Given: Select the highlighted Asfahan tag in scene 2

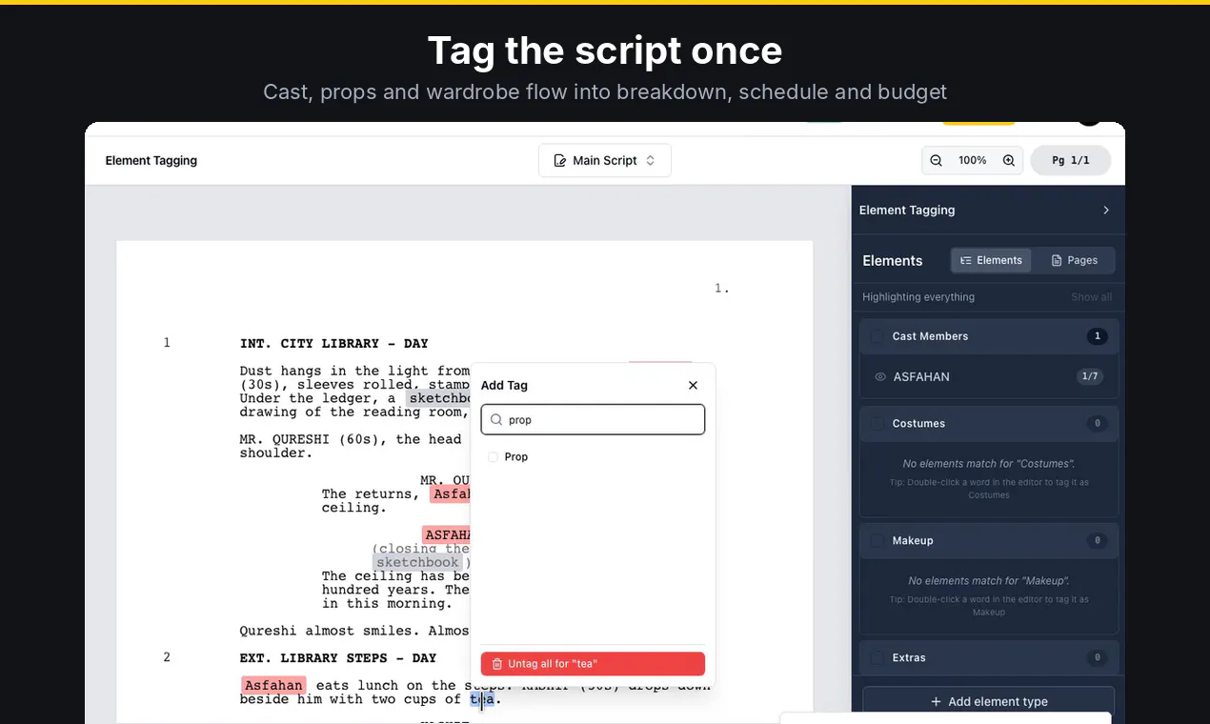Looking at the screenshot, I should [273, 686].
